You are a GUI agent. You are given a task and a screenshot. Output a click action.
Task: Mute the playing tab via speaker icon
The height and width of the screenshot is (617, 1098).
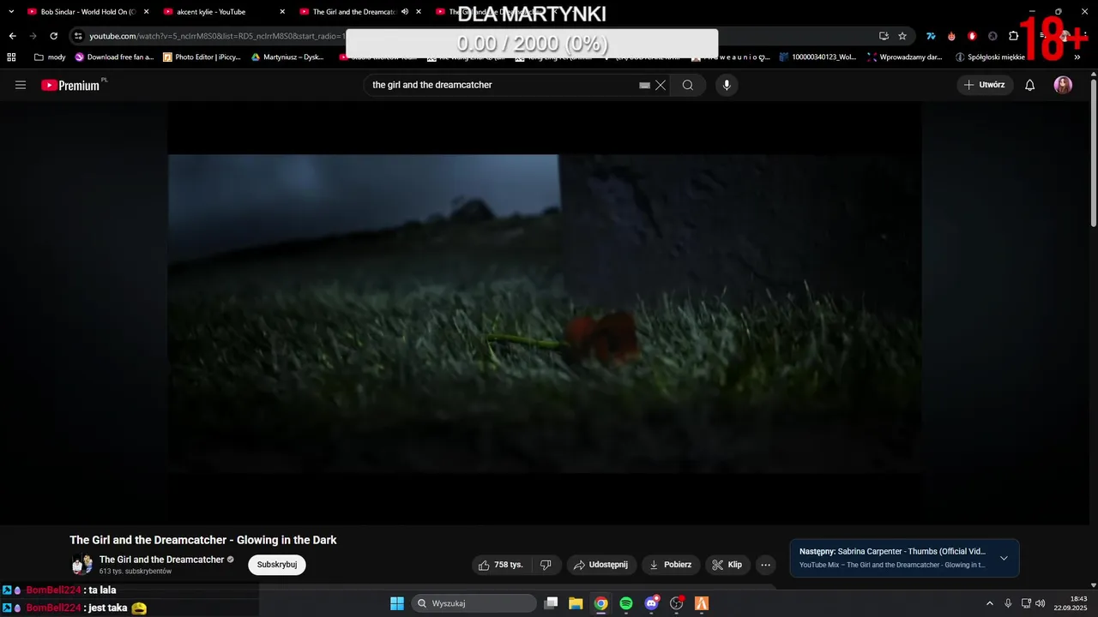[x=405, y=12]
